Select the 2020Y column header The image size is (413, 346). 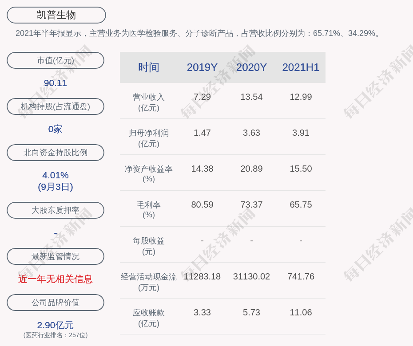point(251,67)
